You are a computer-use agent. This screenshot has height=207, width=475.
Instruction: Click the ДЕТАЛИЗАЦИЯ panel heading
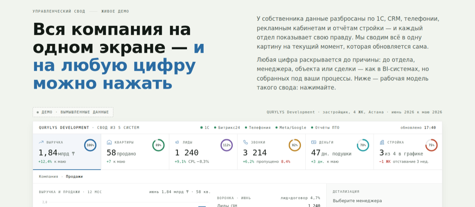coord(346,191)
